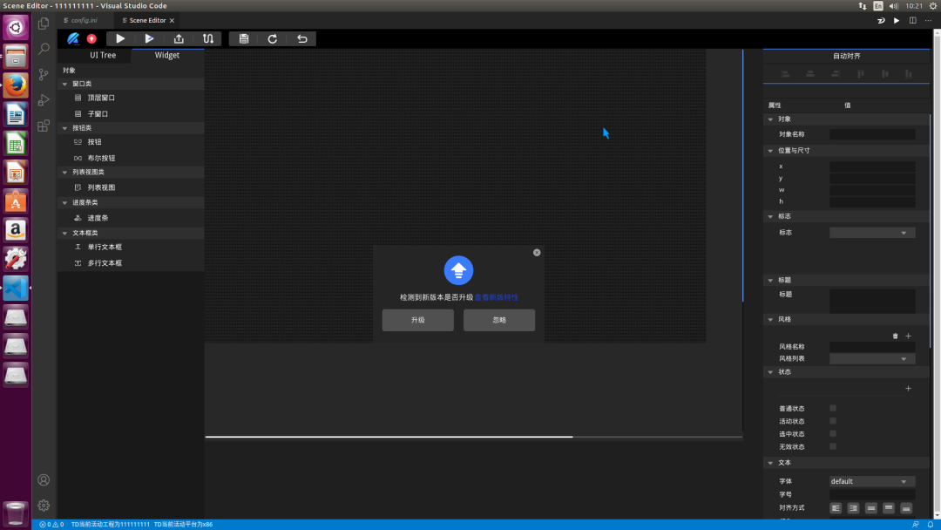Switch to the UI Tree tab

pos(103,55)
